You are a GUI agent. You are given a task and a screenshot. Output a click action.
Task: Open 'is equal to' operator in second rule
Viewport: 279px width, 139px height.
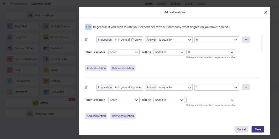(169, 87)
